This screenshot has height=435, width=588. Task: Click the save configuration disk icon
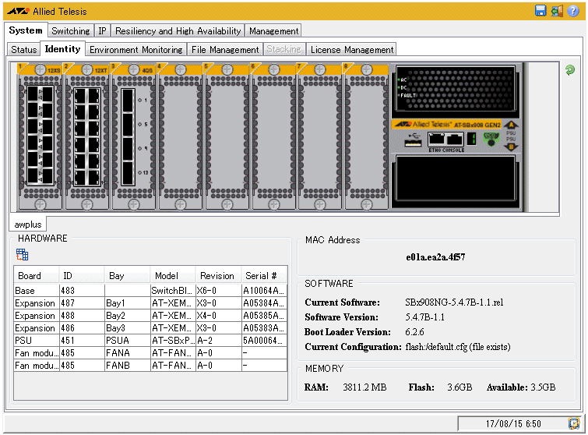coord(540,11)
